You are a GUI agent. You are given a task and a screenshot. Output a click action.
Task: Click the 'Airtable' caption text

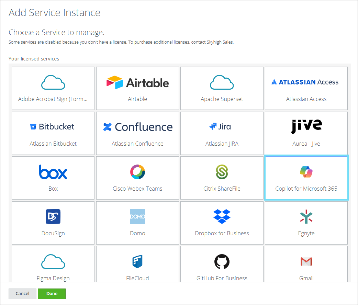click(137, 99)
